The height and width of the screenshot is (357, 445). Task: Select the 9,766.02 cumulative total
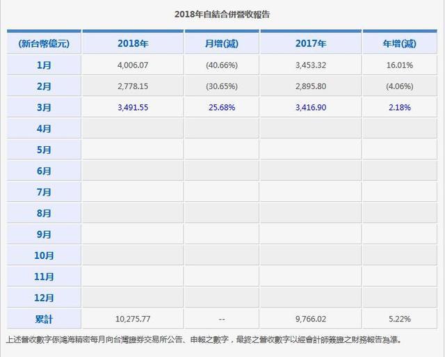point(310,319)
